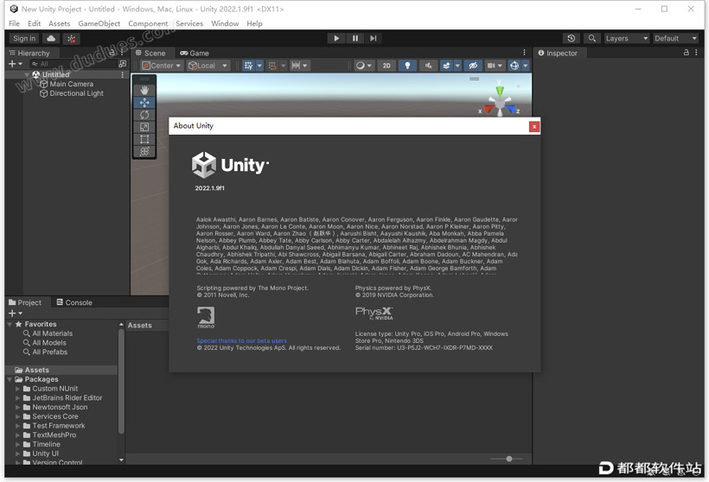Select the Scale tool
Viewport: 709px width, 482px height.
(144, 127)
